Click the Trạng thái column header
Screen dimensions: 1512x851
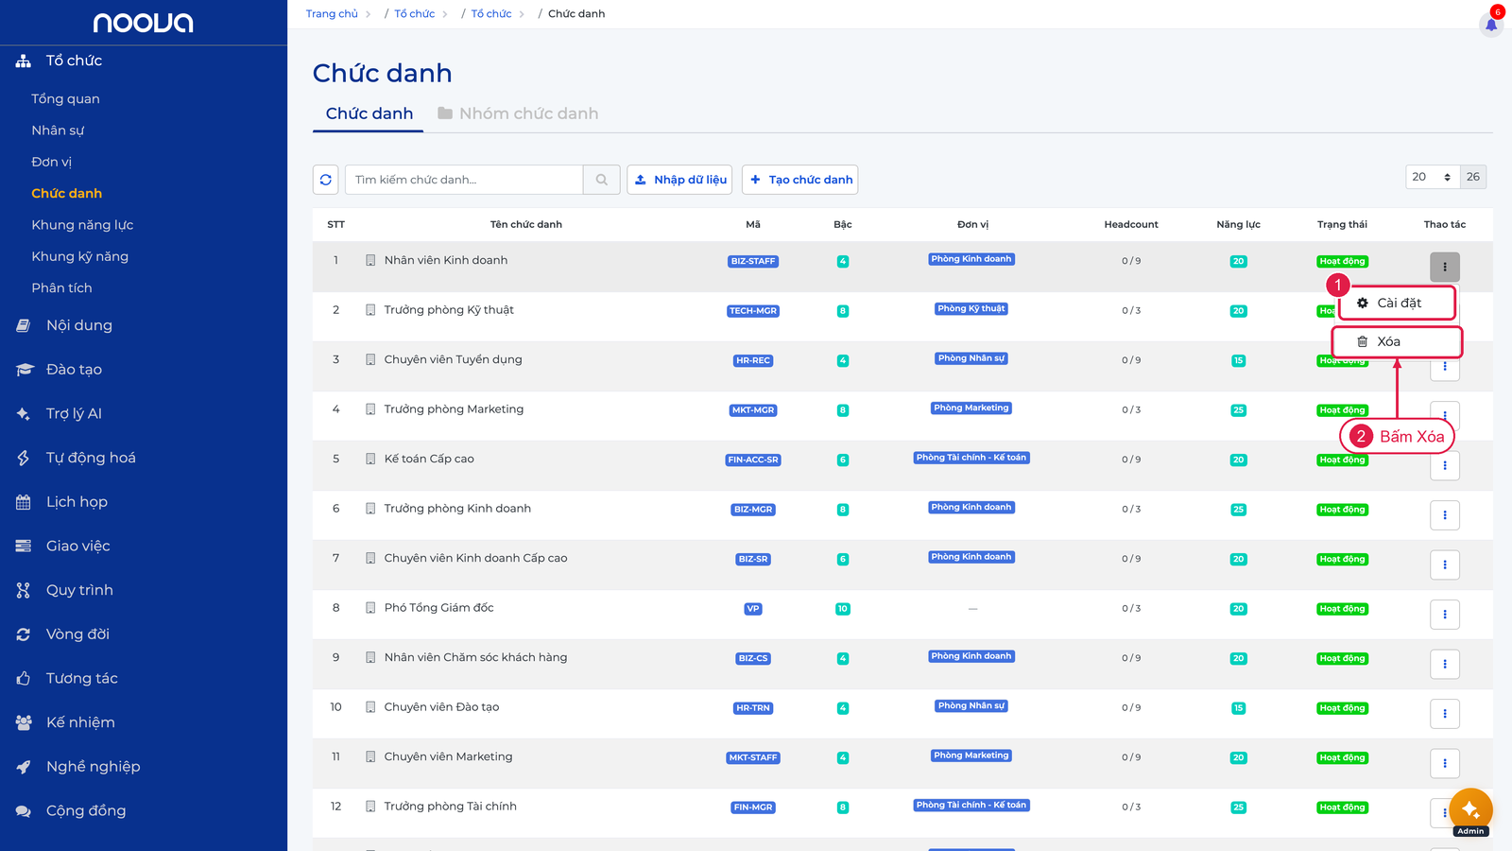(x=1342, y=225)
